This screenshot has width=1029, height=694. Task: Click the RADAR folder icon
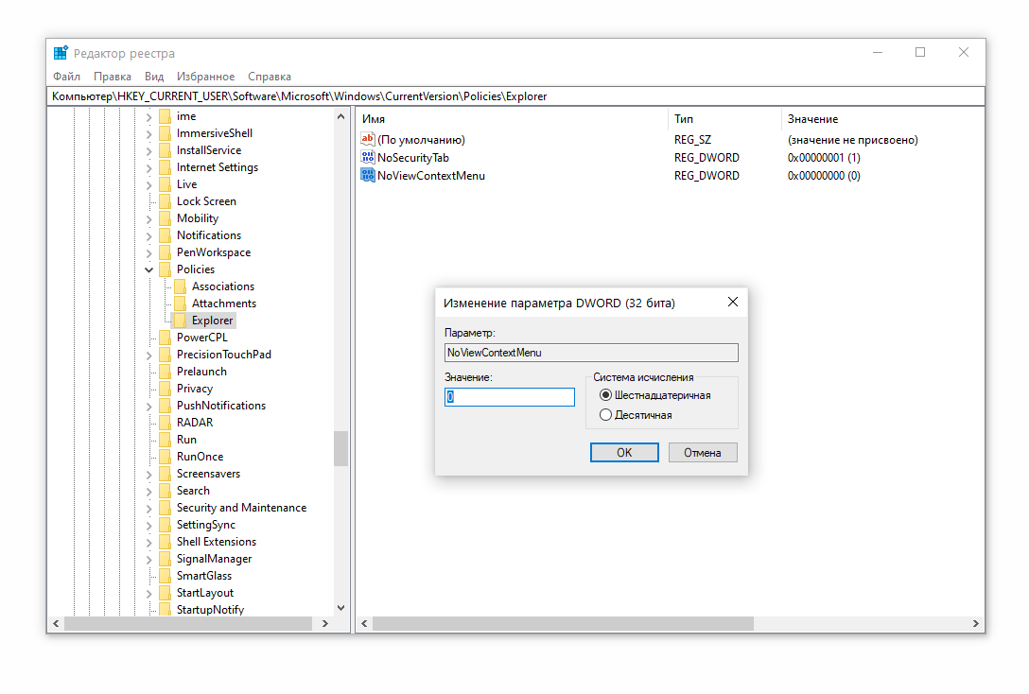click(165, 423)
